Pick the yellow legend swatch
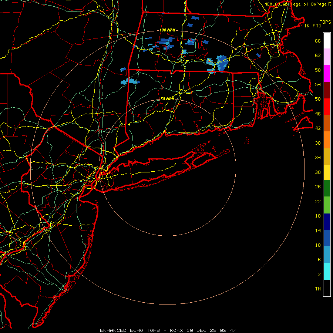The width and height of the screenshot is (333, 333). pos(327,172)
